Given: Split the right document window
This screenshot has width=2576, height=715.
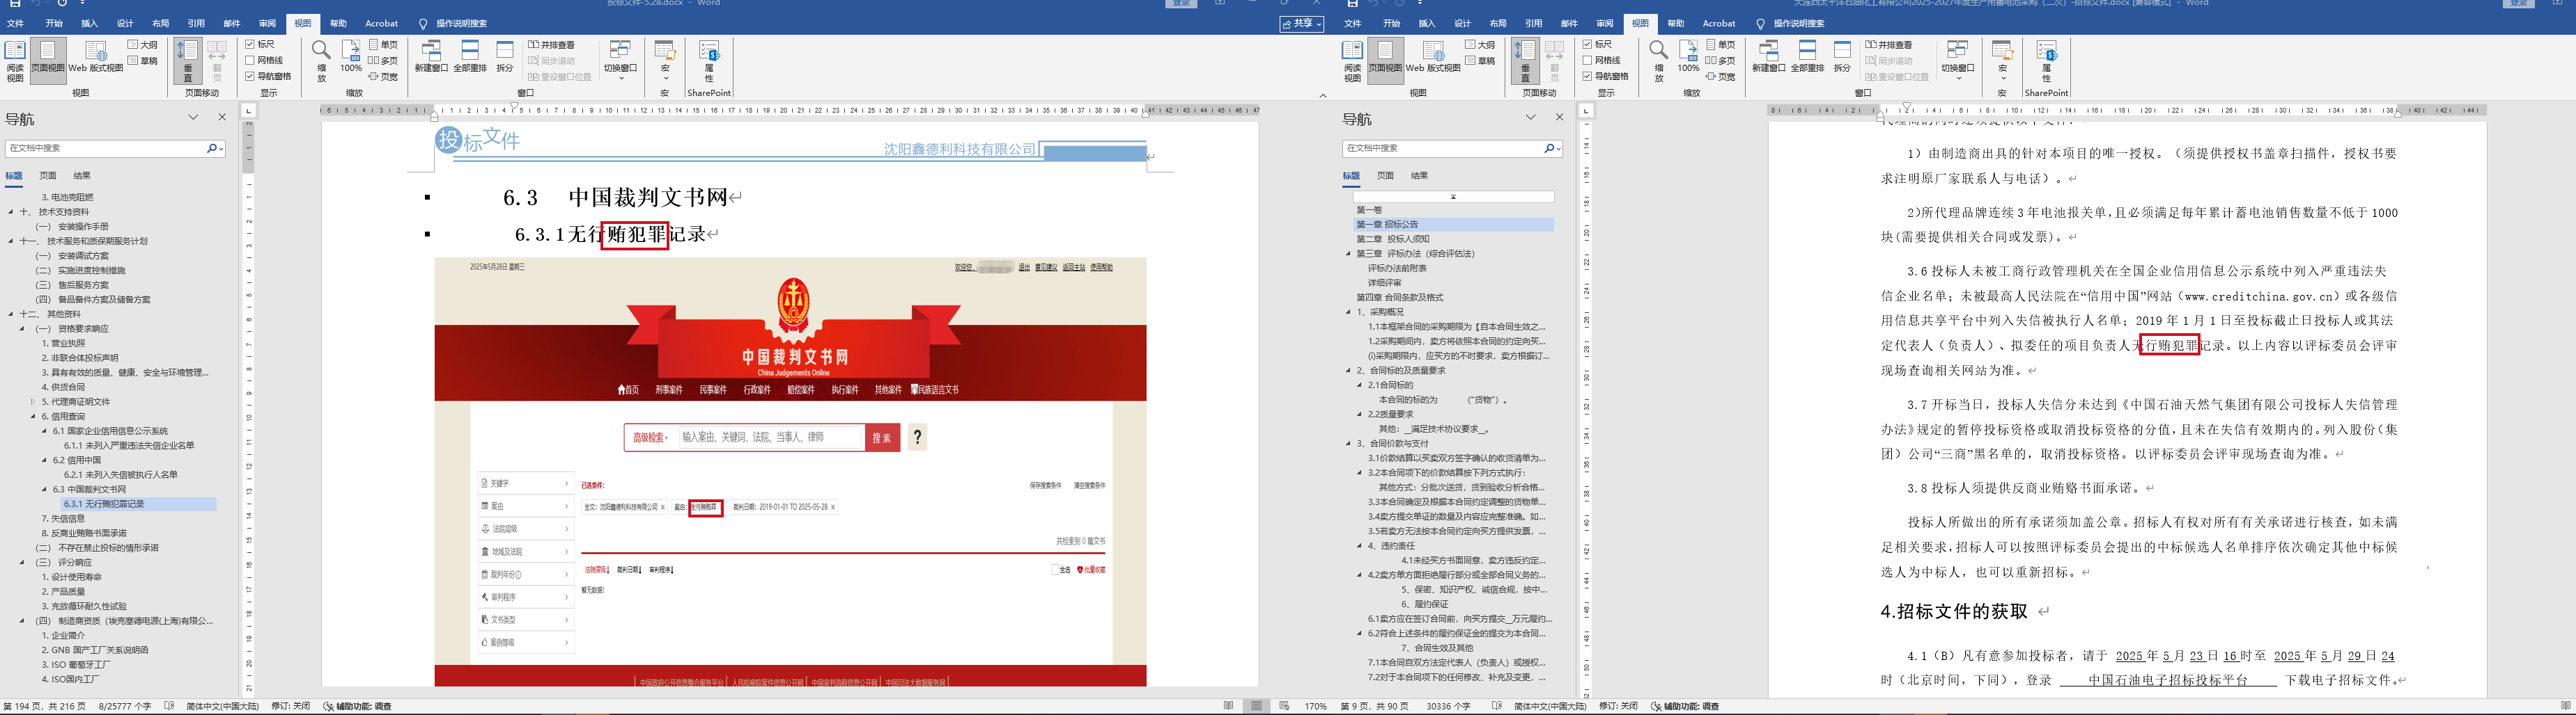Looking at the screenshot, I should tap(1842, 57).
